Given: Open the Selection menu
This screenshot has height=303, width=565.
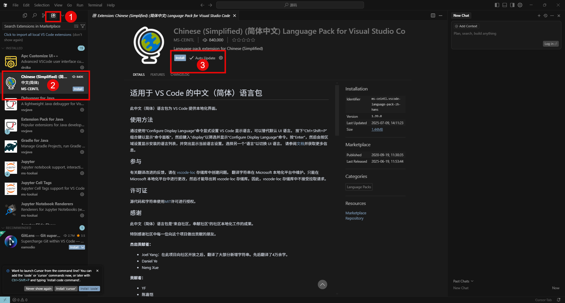Looking at the screenshot, I should (42, 5).
